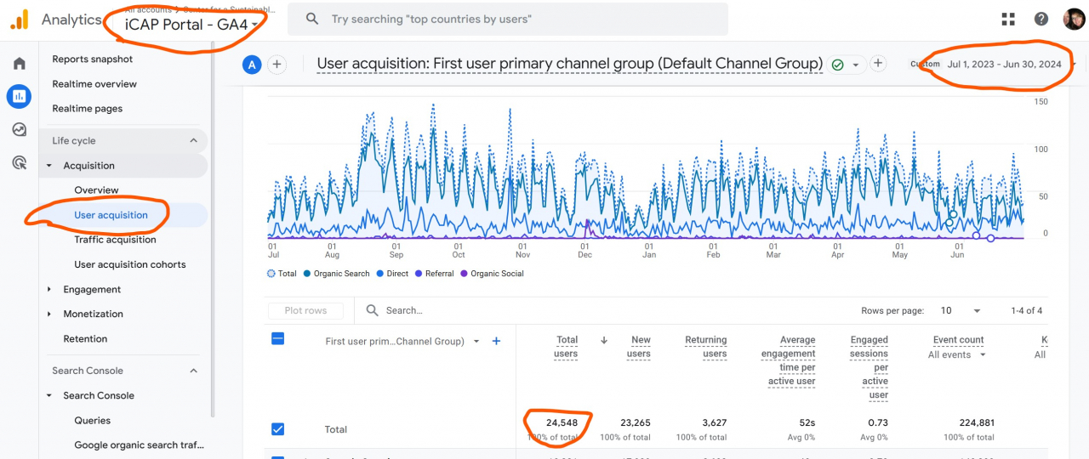Expand the Engagement group
Image resolution: width=1089 pixels, height=459 pixels.
pos(49,290)
